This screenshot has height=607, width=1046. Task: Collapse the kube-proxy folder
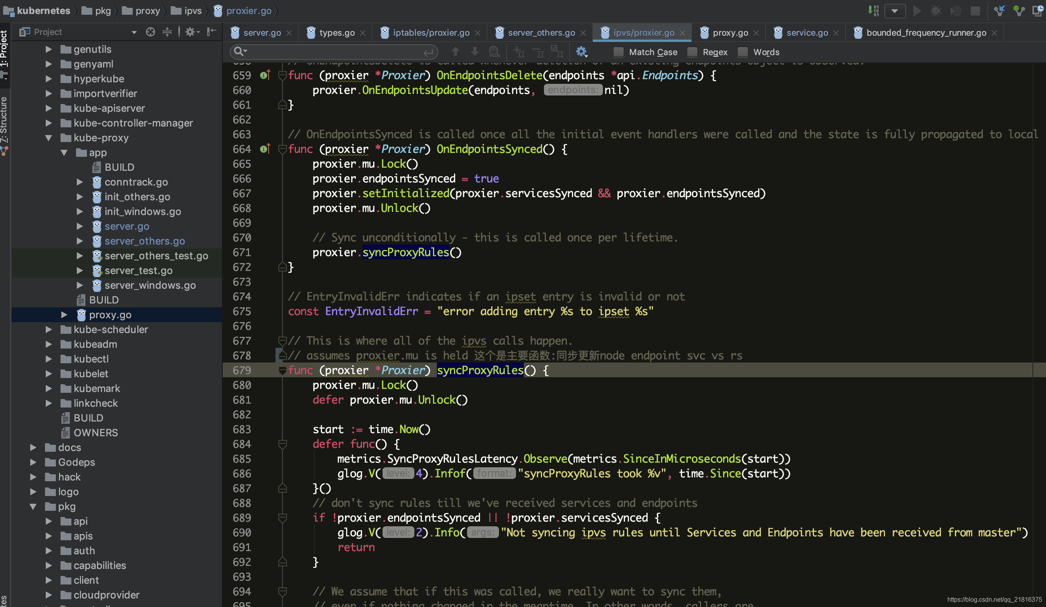48,138
